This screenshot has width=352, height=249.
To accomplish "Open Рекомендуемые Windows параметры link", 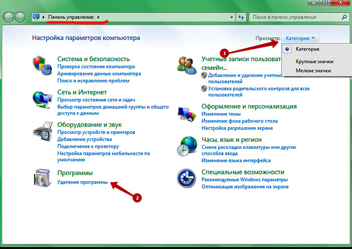I will pos(244,180).
